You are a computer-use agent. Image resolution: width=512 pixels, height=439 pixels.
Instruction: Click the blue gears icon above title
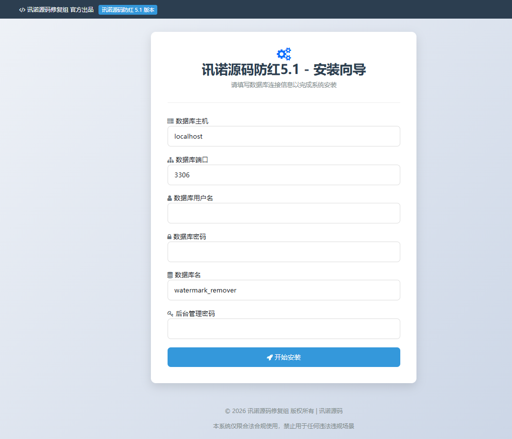coord(284,54)
